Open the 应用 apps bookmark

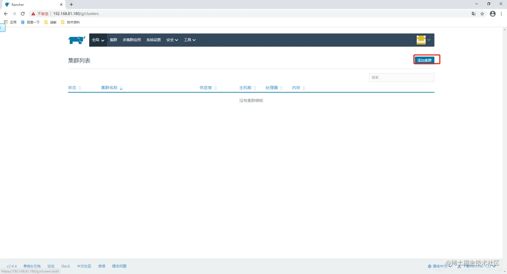pyautogui.click(x=10, y=22)
